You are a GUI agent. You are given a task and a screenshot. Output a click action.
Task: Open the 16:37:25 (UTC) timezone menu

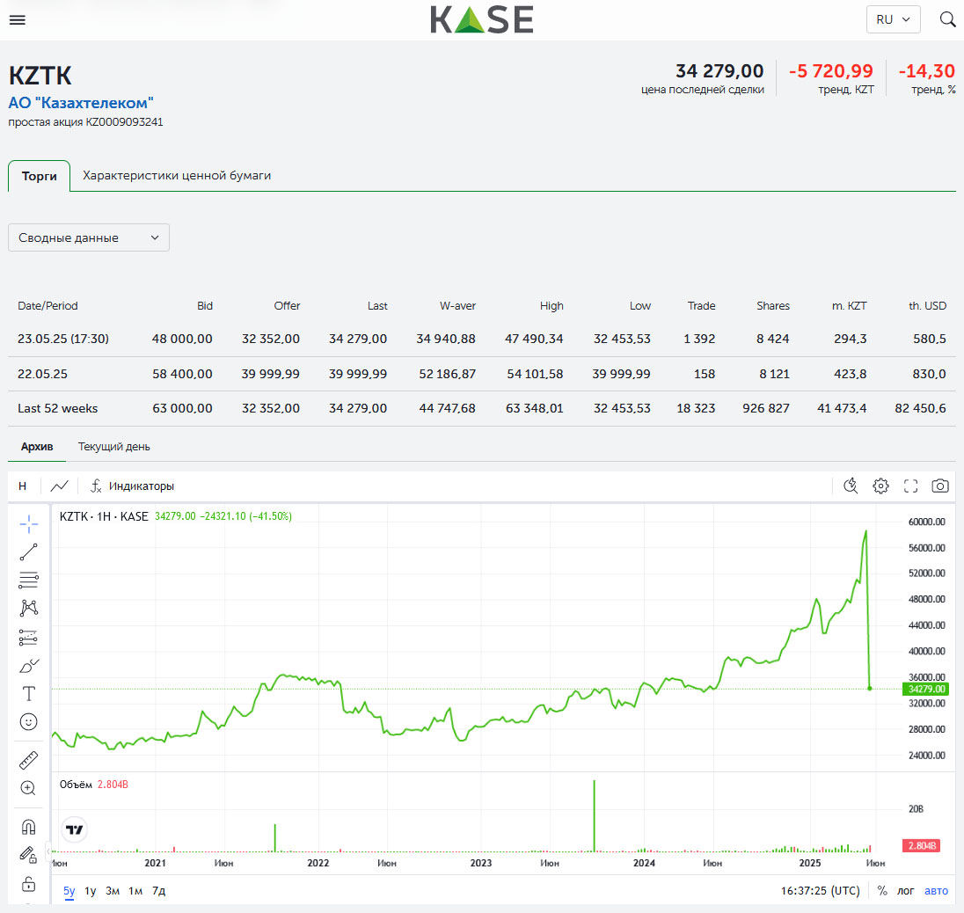[820, 890]
